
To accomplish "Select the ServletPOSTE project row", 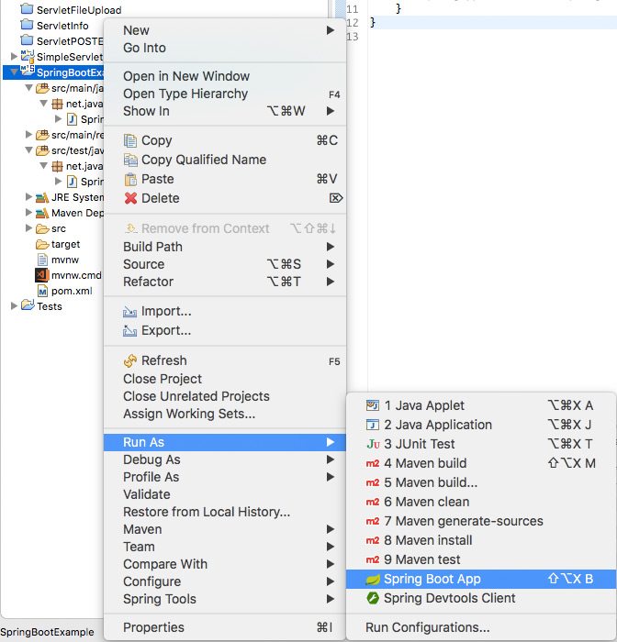I will (53, 41).
